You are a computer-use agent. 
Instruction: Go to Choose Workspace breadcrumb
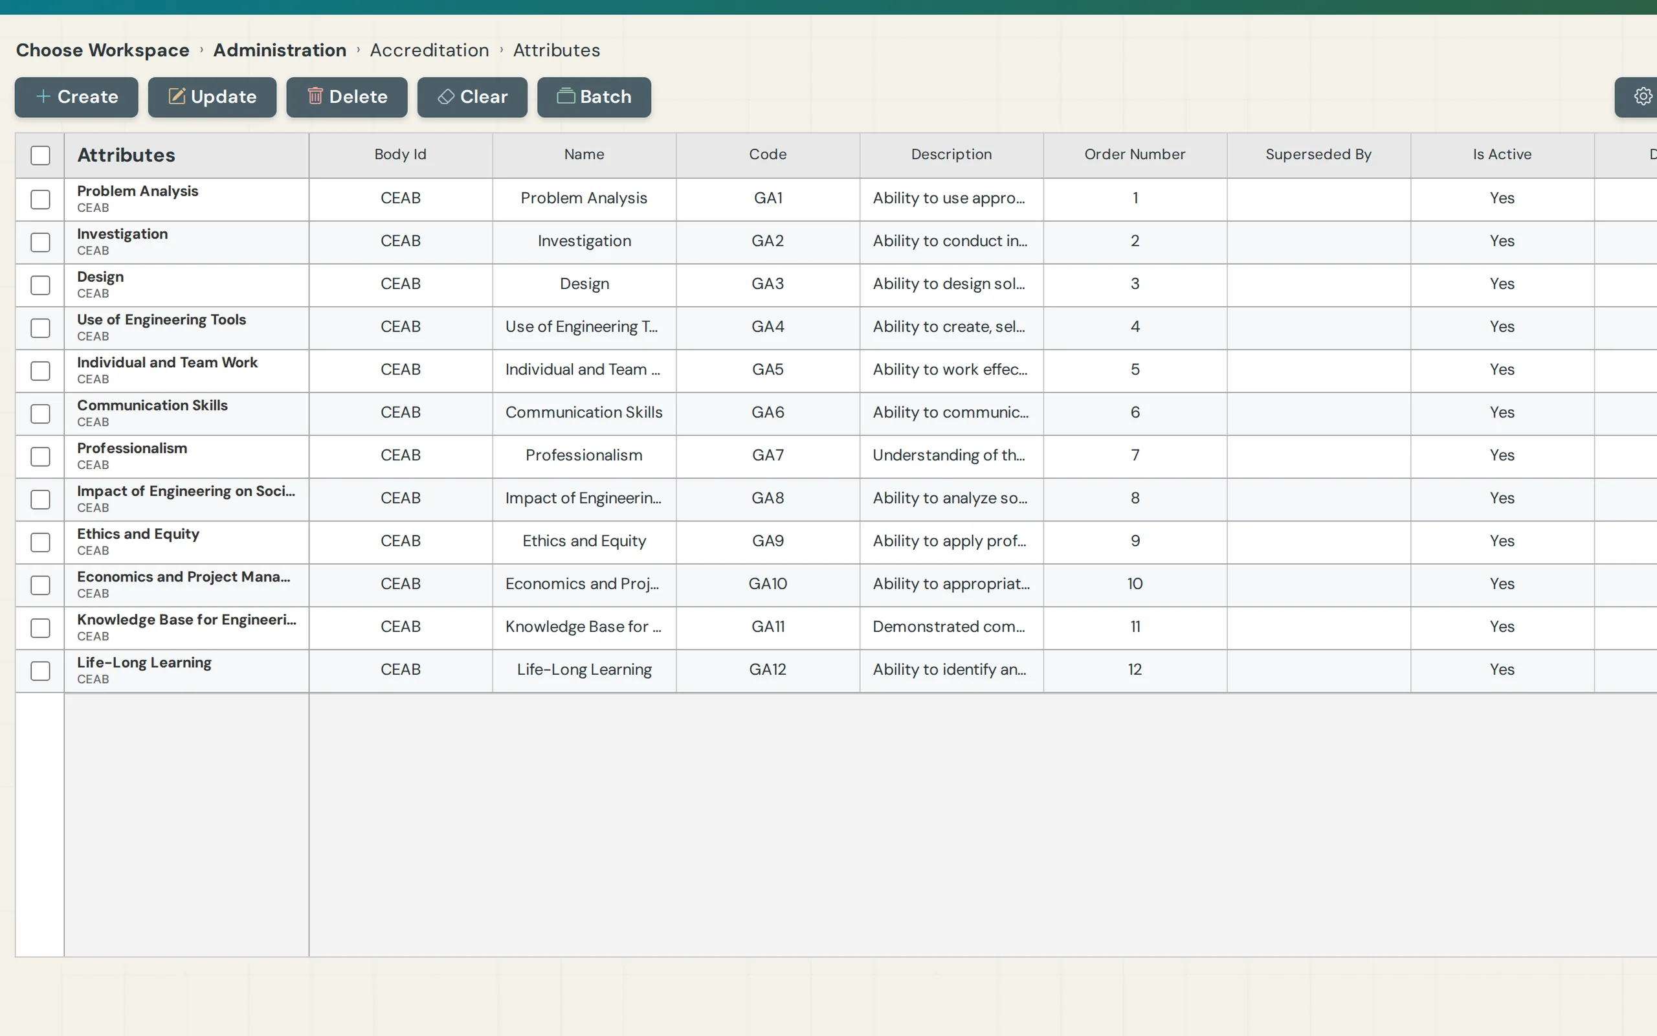[103, 50]
